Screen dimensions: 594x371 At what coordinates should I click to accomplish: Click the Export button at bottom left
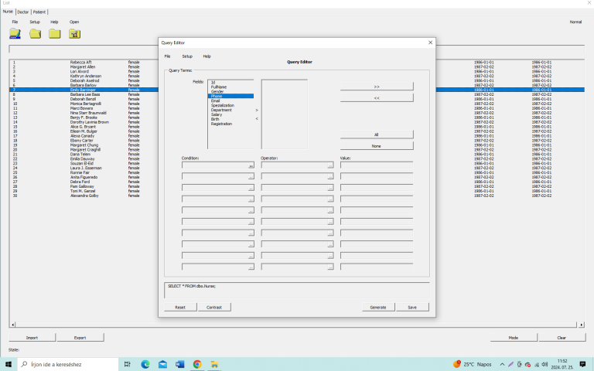pos(80,338)
